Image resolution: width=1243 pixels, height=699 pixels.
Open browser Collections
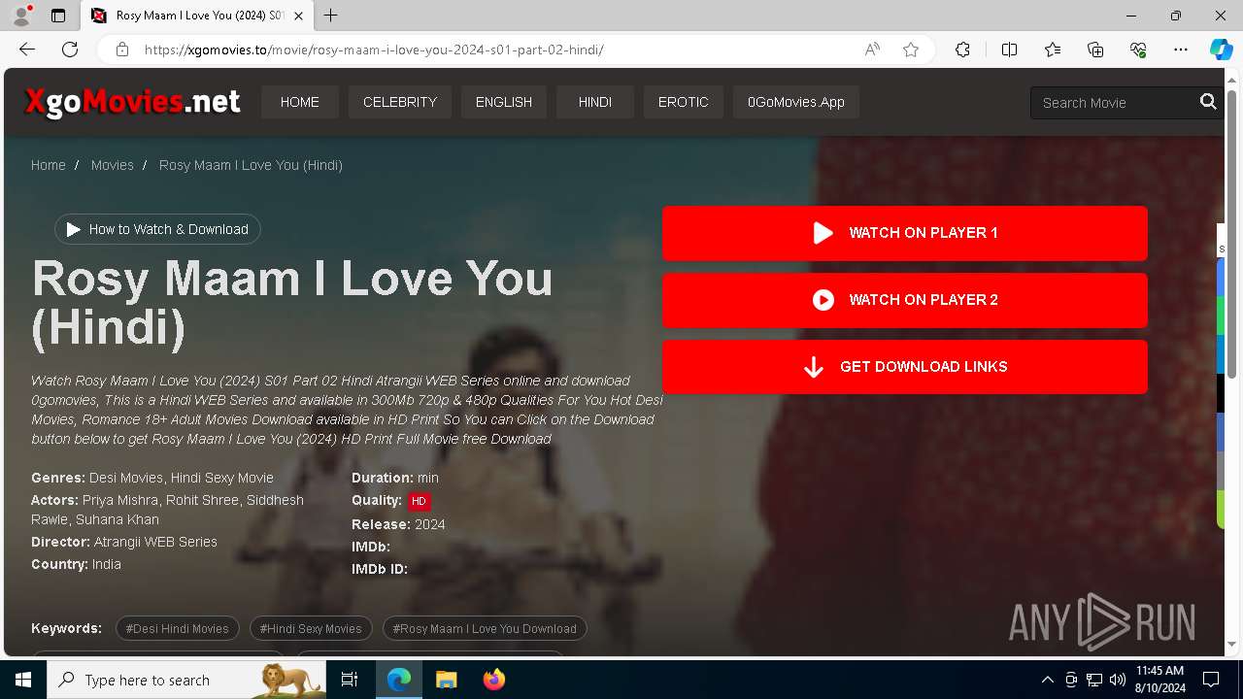[1095, 50]
